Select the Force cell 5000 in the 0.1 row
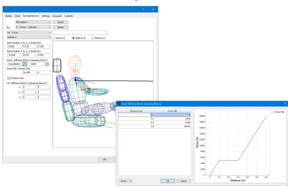Image resolution: width=288 pixels, height=188 pixels. pyautogui.click(x=172, y=118)
